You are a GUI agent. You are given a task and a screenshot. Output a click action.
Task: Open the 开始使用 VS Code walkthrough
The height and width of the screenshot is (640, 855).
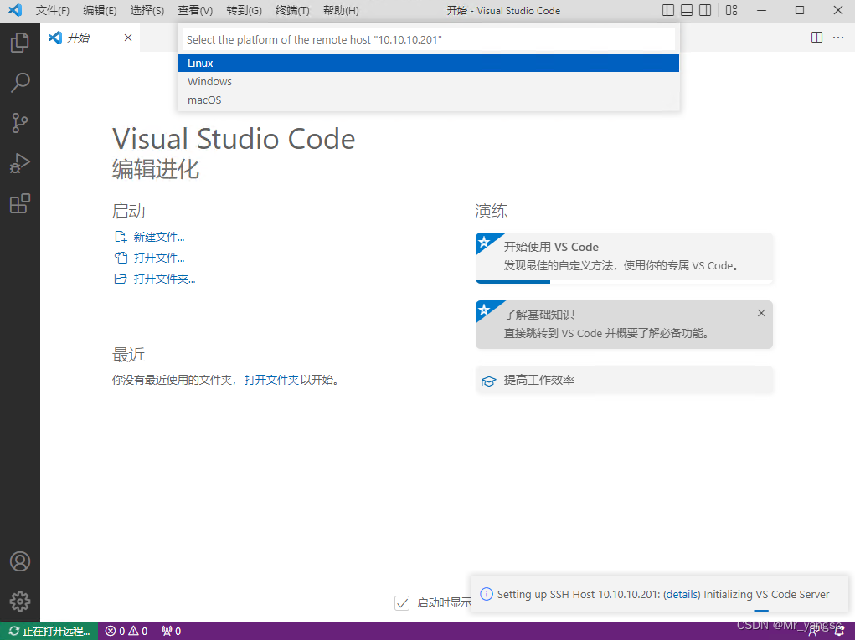coord(624,258)
